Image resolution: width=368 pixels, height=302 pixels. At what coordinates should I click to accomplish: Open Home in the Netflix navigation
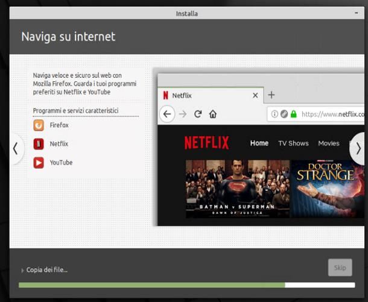pyautogui.click(x=259, y=143)
